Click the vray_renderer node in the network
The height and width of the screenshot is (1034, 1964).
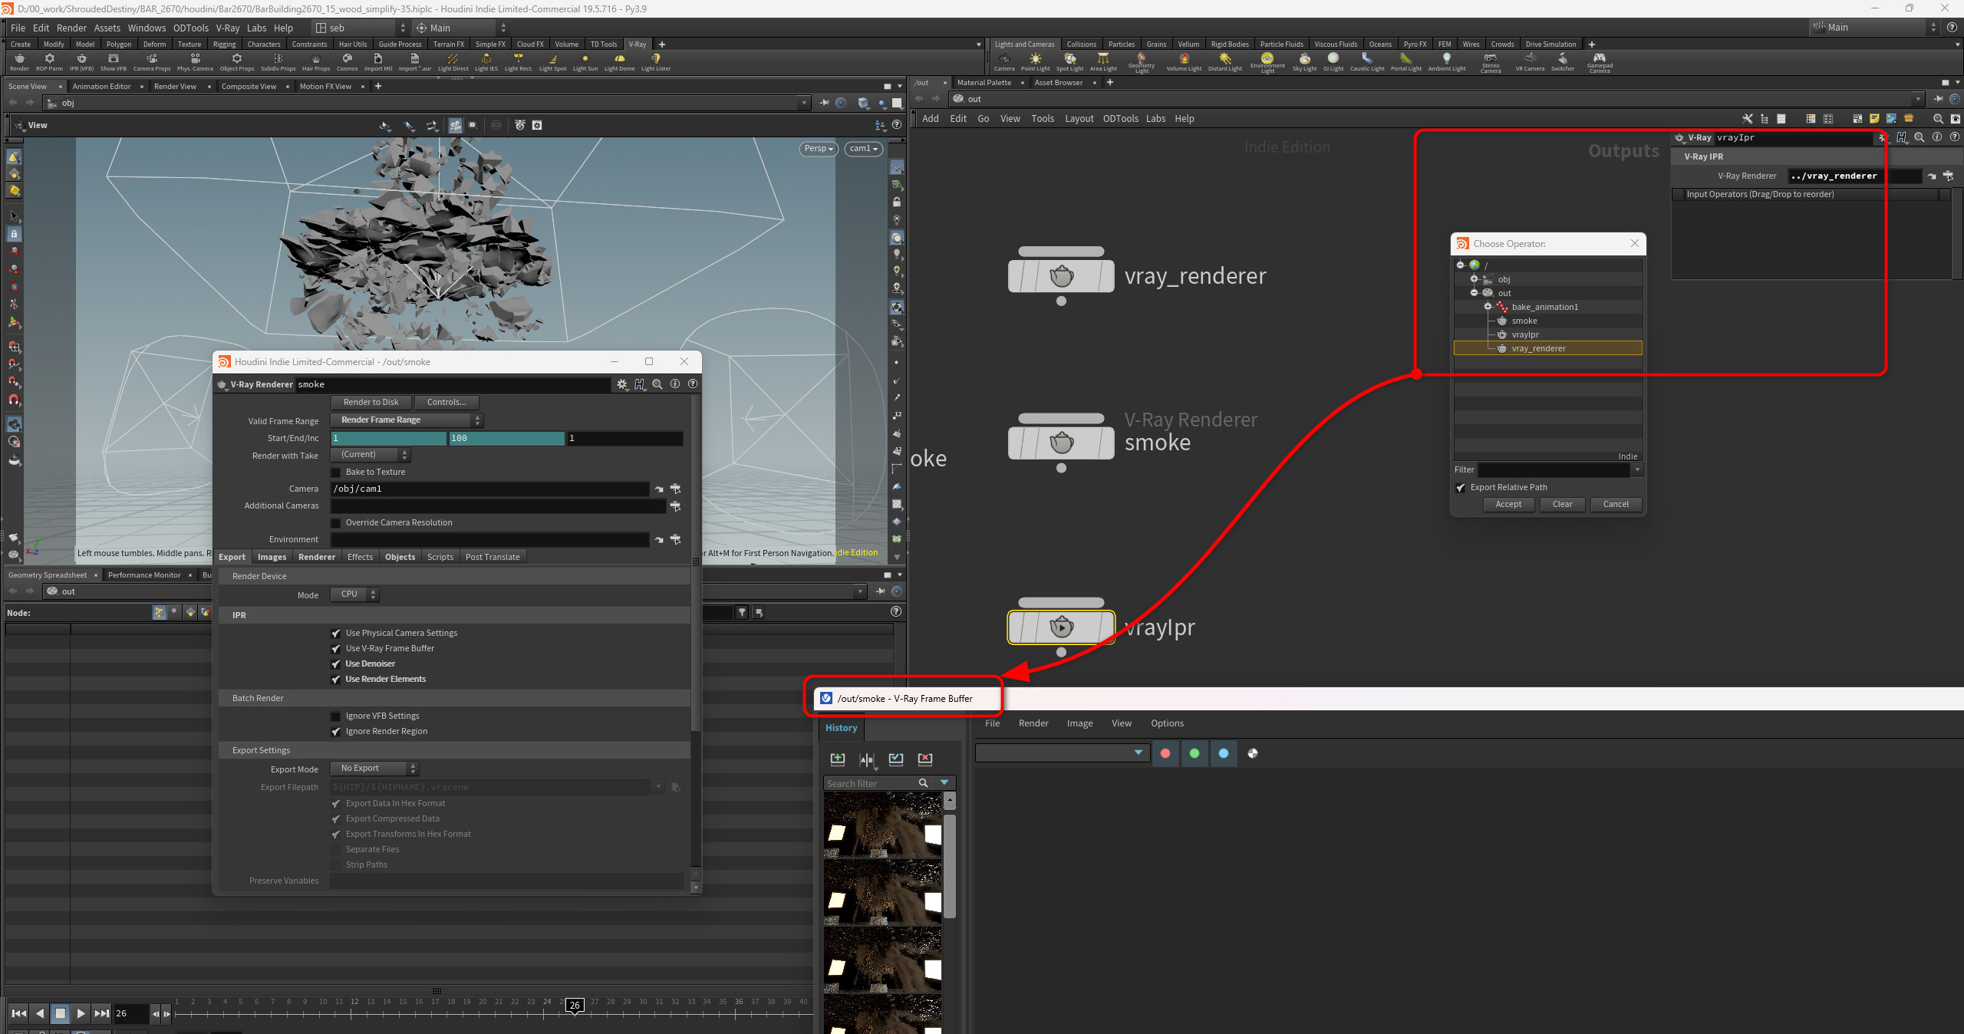1061,276
